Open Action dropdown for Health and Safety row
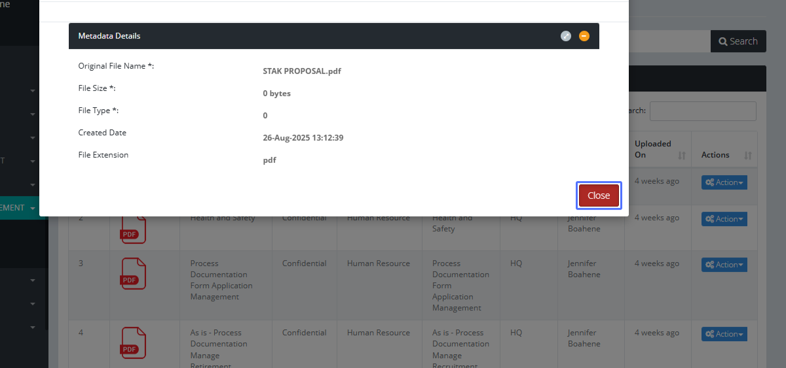Viewport: 786px width, 368px height. [x=724, y=219]
